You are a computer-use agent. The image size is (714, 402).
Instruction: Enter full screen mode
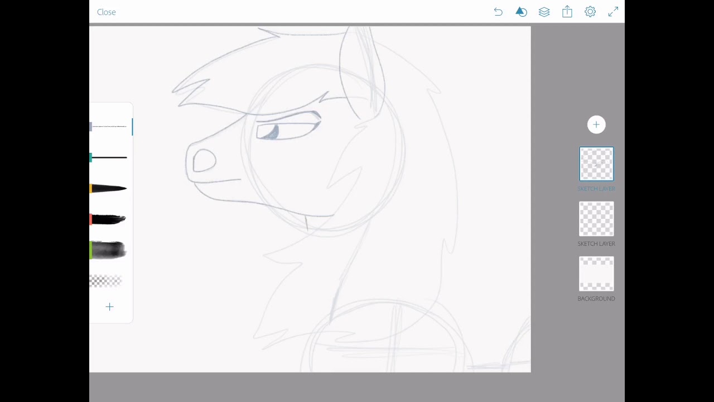613,12
